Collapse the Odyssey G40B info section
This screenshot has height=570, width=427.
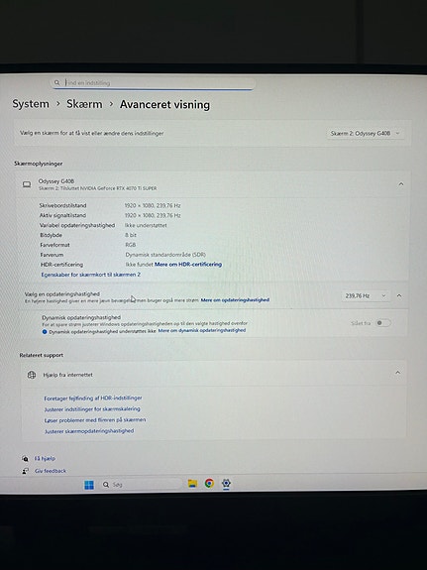pyautogui.click(x=401, y=184)
